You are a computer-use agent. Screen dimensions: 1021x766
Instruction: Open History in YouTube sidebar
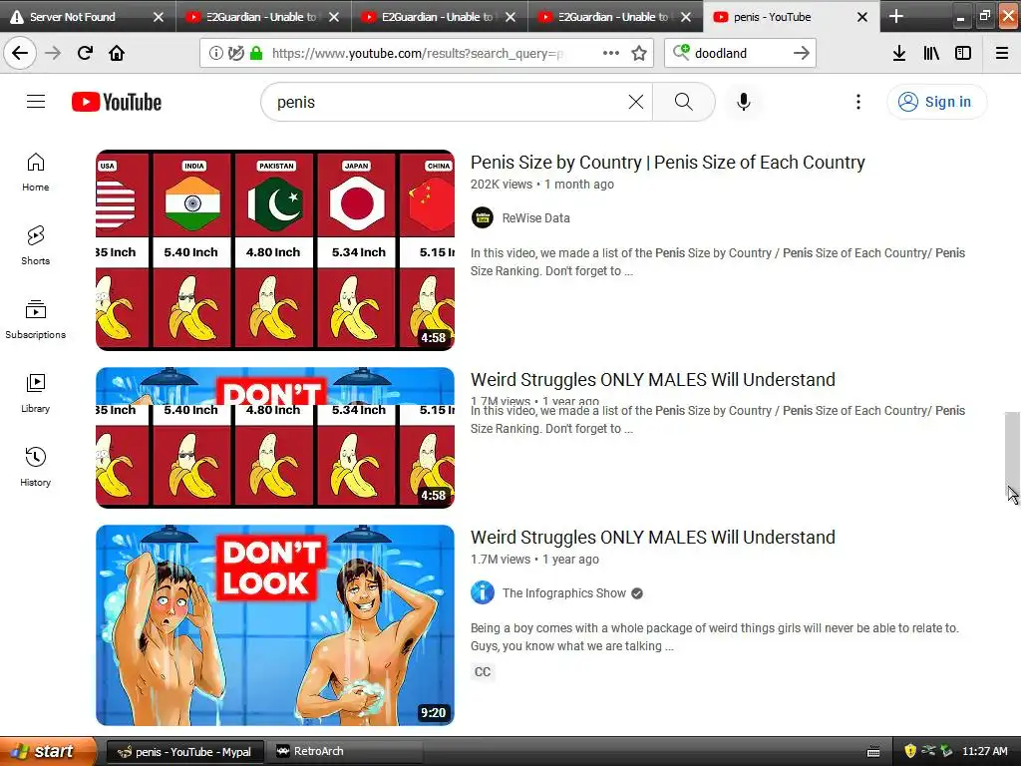(x=36, y=467)
